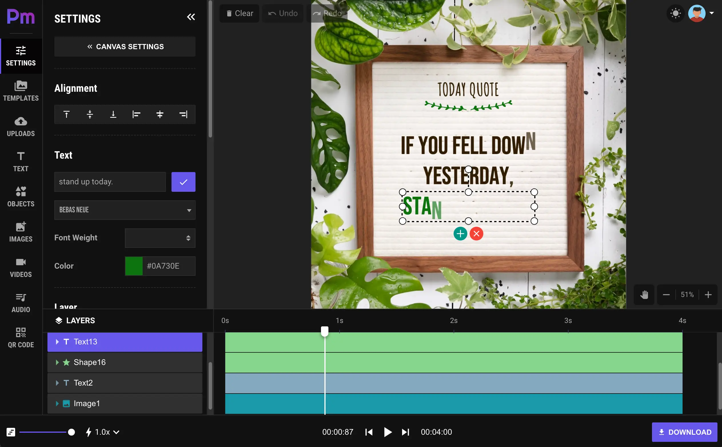Open the 1.0x playback speed dropdown
The width and height of the screenshot is (722, 447).
[x=103, y=432]
